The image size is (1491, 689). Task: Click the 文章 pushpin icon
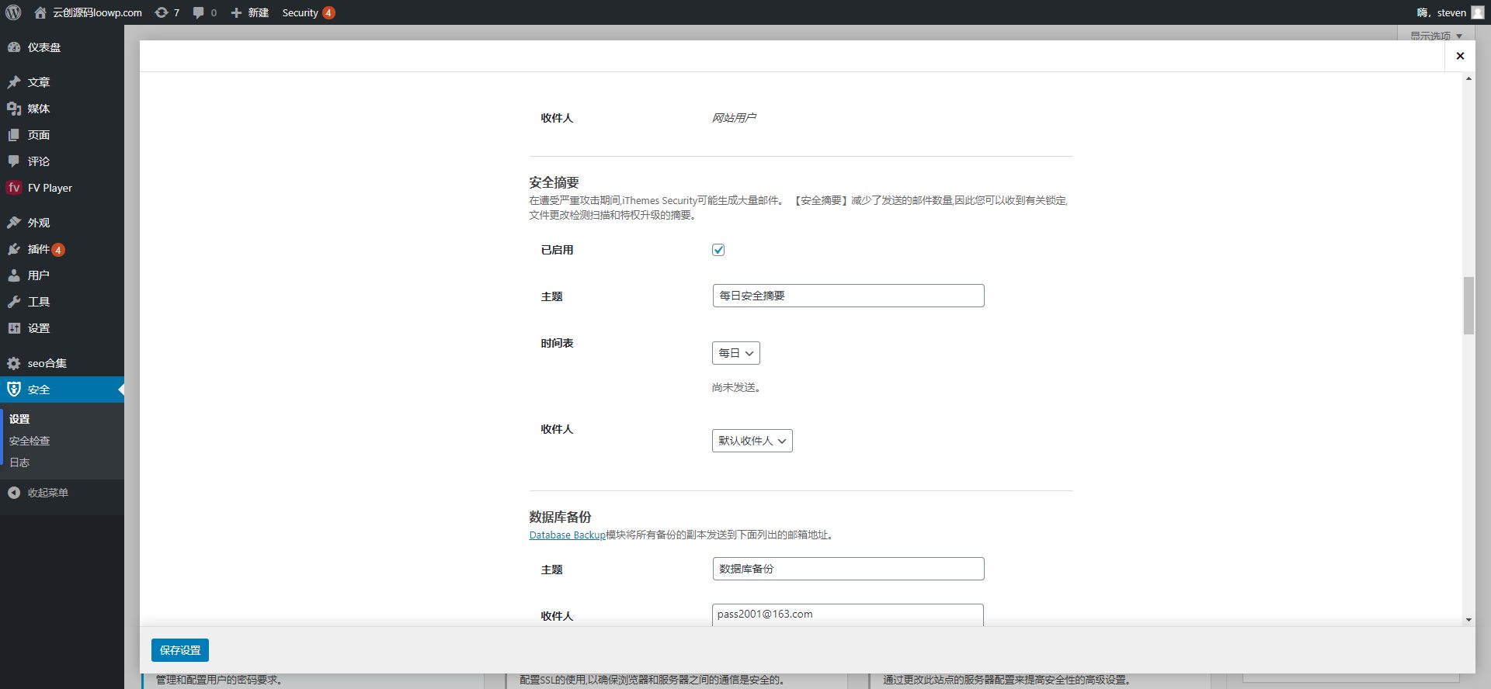(14, 82)
